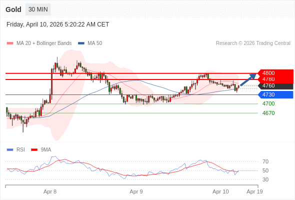Click the RSI legend blue swatch
This screenshot has width=295, height=200.
point(10,150)
